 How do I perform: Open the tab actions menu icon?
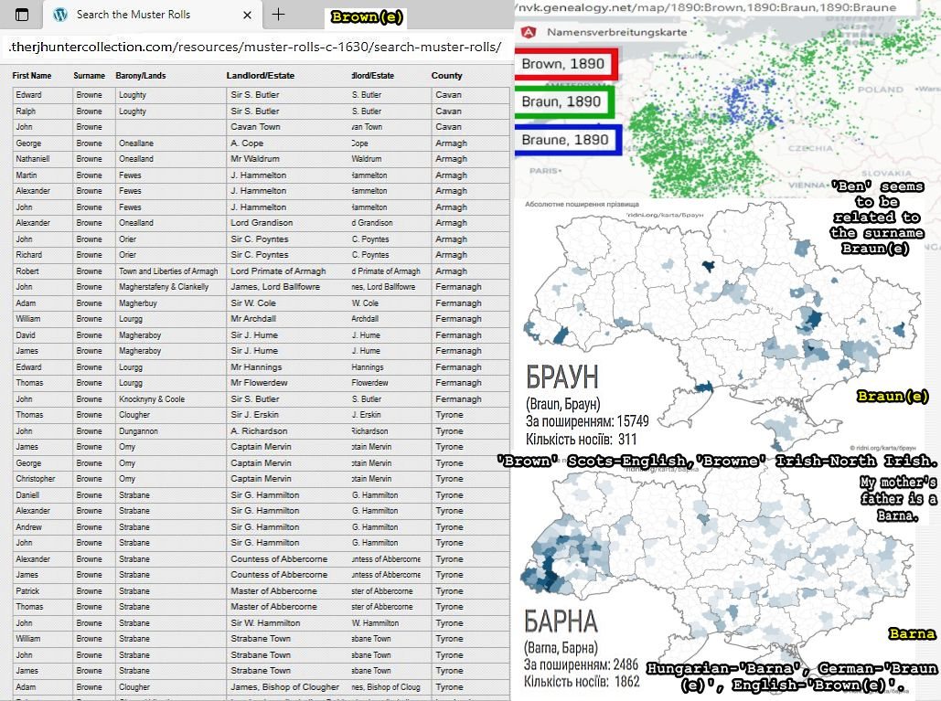point(21,15)
